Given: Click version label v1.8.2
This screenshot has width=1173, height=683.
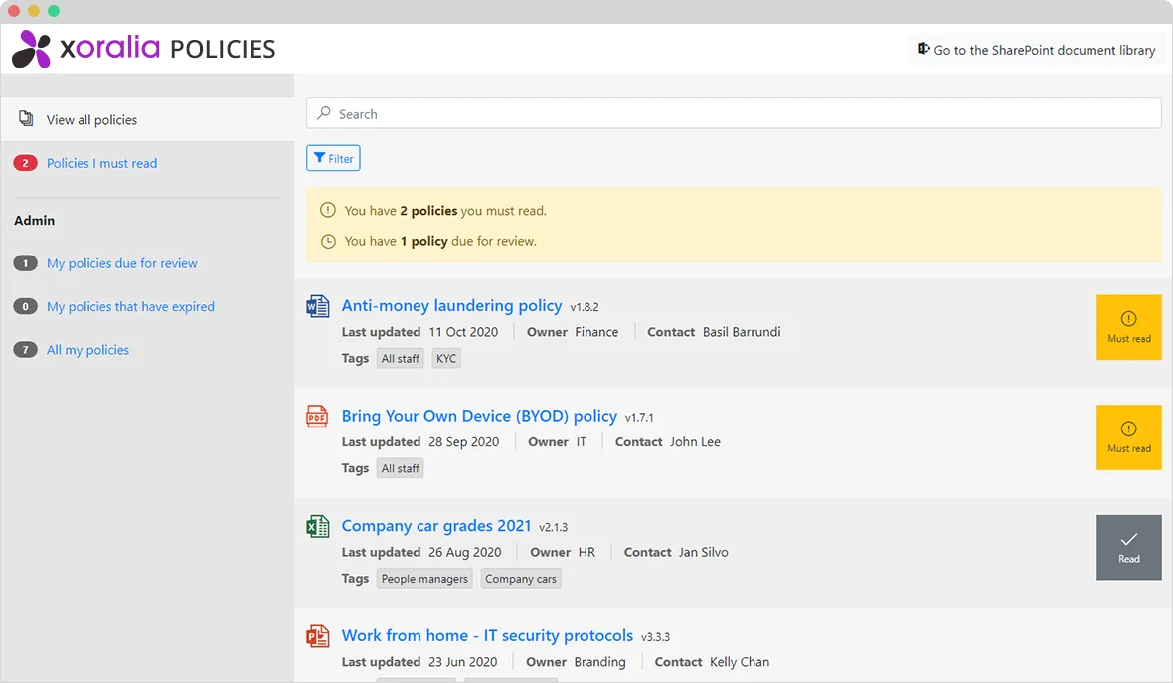Looking at the screenshot, I should (585, 307).
